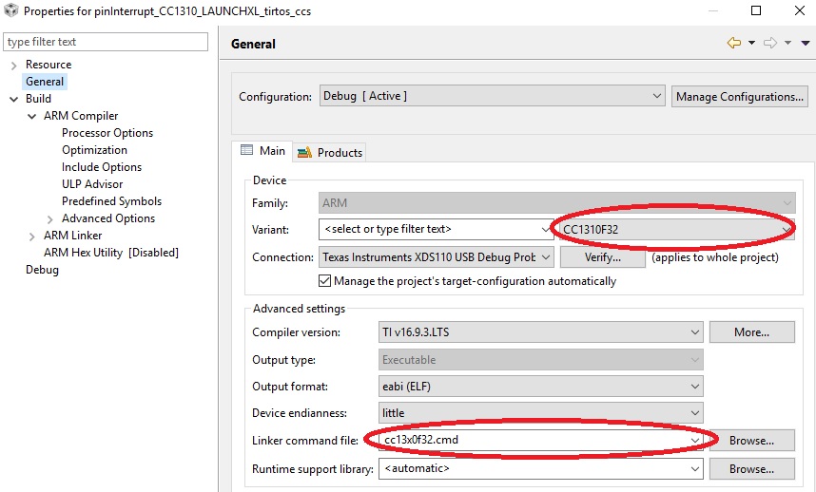Open the Optimization settings page
The width and height of the screenshot is (816, 492).
point(94,150)
